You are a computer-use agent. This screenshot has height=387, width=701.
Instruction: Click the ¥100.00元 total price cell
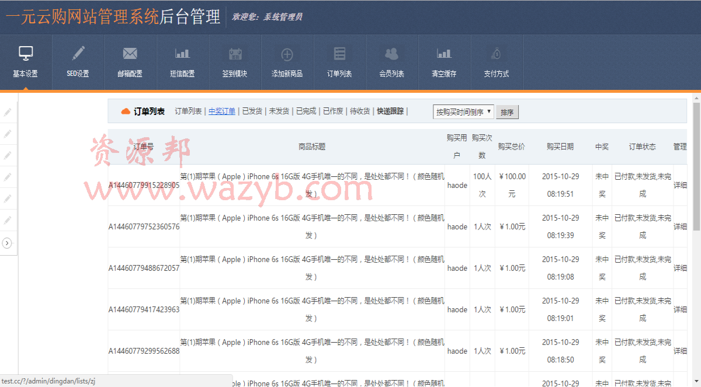pos(512,185)
